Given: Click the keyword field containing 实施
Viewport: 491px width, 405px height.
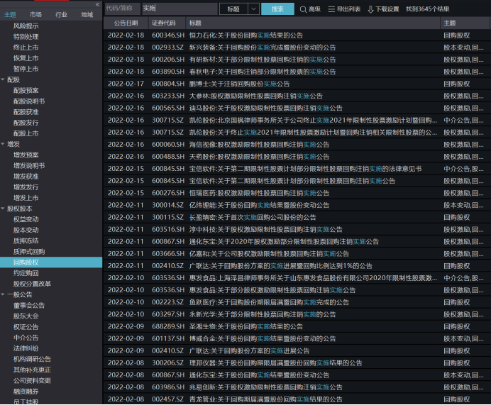Looking at the screenshot, I should pyautogui.click(x=180, y=9).
